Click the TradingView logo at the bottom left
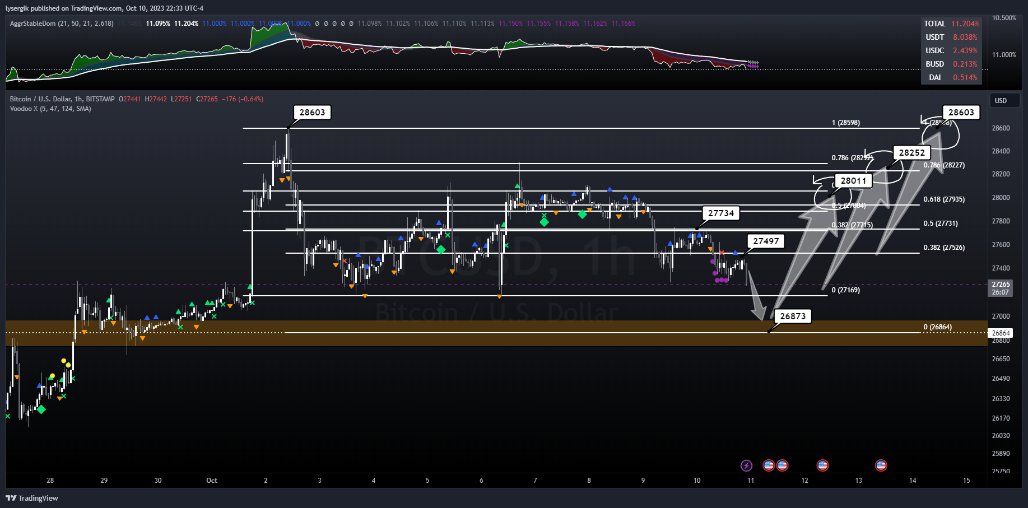1028x508 pixels. tap(32, 498)
